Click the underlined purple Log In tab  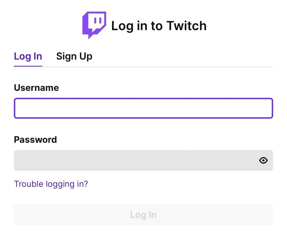[x=28, y=56]
